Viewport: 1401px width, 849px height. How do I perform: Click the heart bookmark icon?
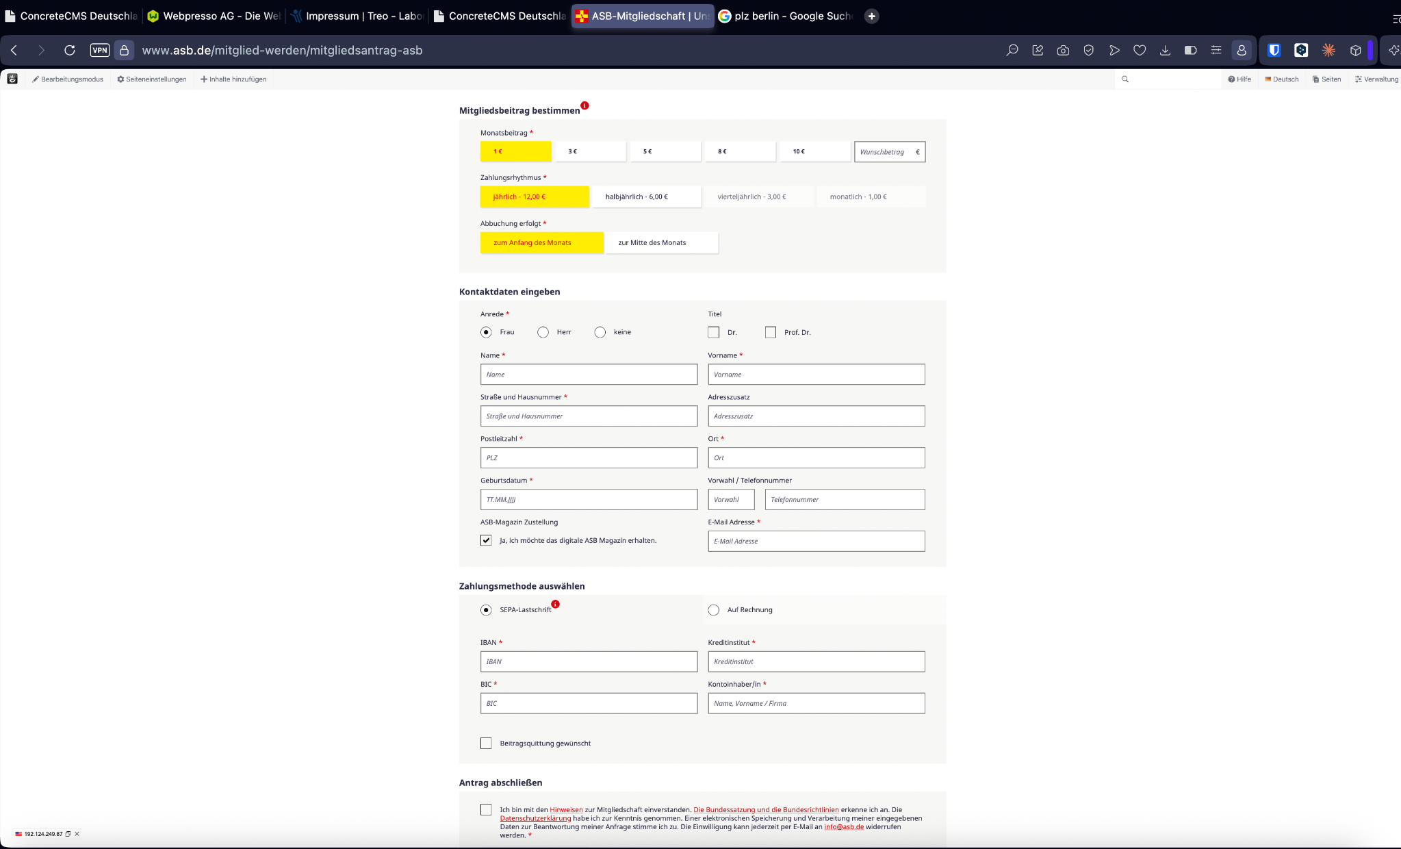(1140, 50)
